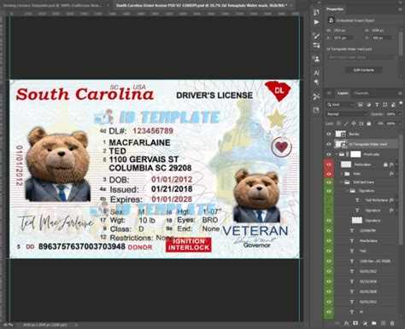The width and height of the screenshot is (405, 329).
Task: Select the Layers panel tab
Action: coord(343,93)
